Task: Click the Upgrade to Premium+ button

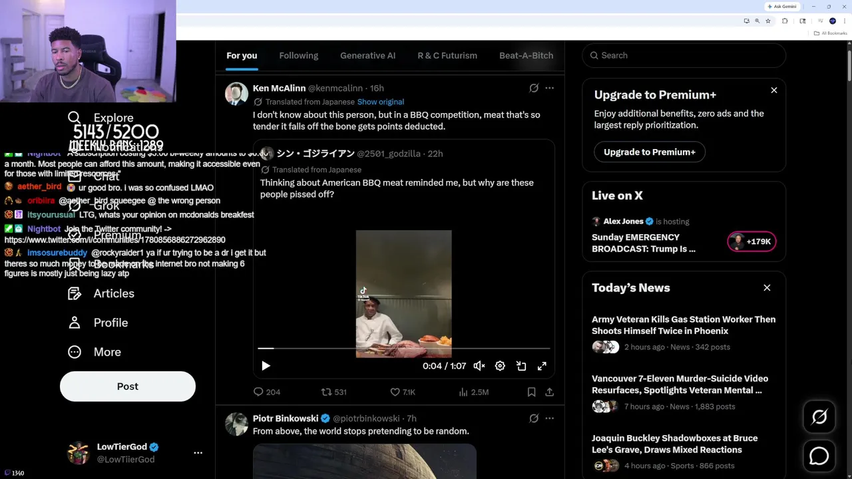Action: [650, 152]
